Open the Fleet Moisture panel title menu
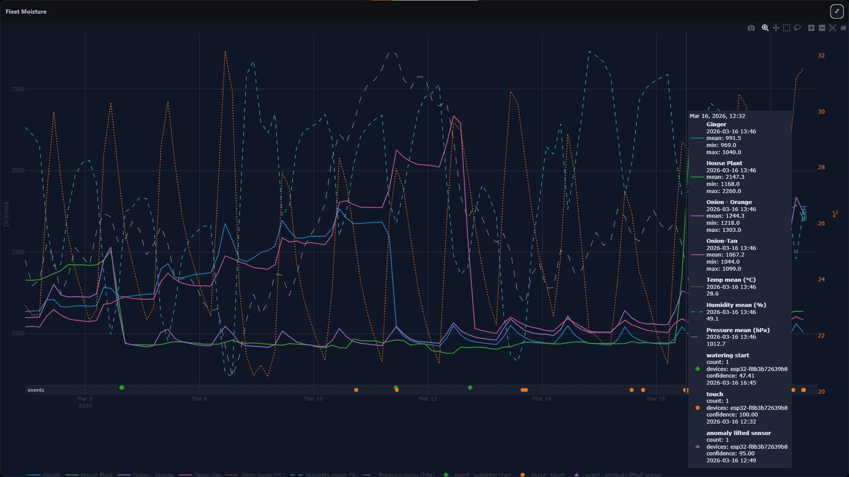 [x=25, y=11]
